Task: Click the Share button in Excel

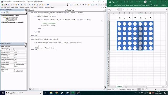Action: click(163, 6)
